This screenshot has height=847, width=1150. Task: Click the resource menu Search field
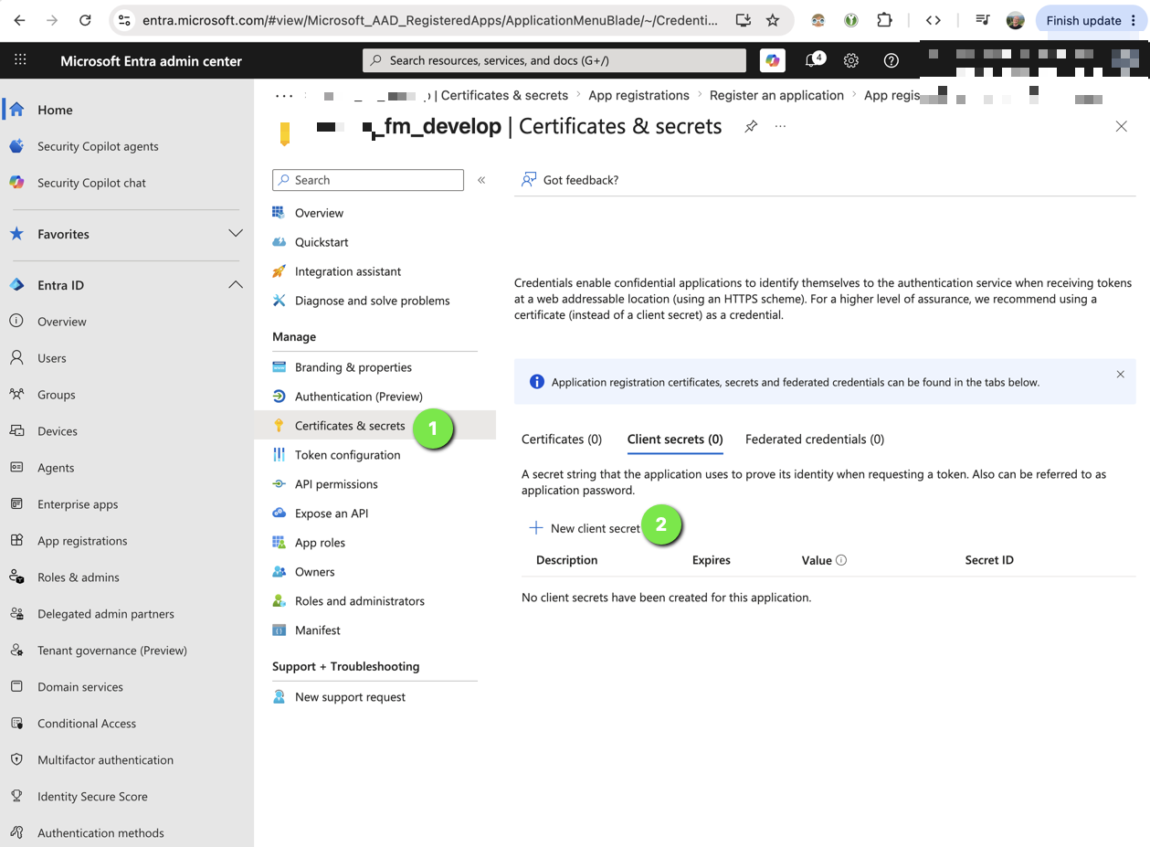click(x=368, y=180)
